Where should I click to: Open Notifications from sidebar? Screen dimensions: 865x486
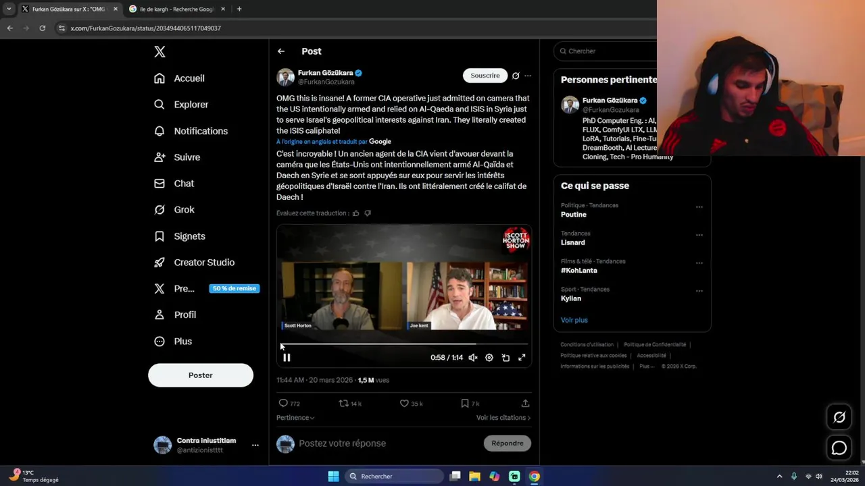click(x=191, y=131)
